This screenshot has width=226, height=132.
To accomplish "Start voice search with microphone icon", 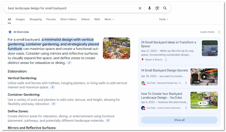I will pos(149,8).
